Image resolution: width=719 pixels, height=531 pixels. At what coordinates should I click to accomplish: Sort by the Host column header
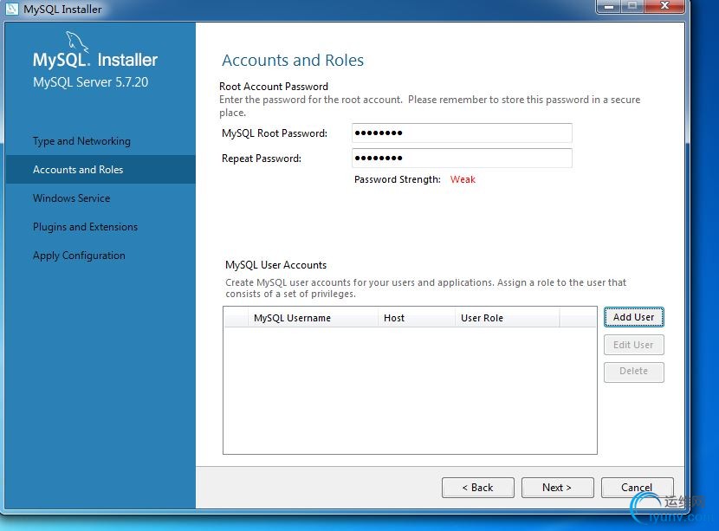coord(417,318)
